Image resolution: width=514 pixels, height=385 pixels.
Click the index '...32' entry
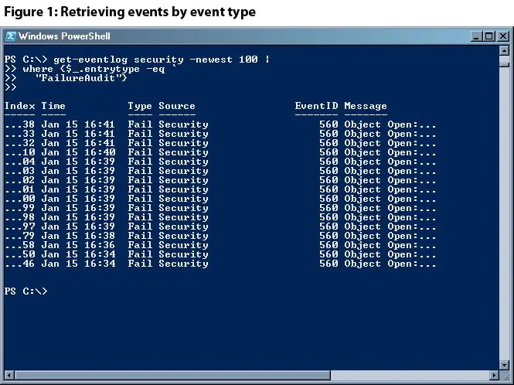click(19, 143)
